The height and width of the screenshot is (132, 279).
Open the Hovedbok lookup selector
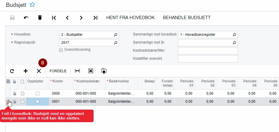115,35
